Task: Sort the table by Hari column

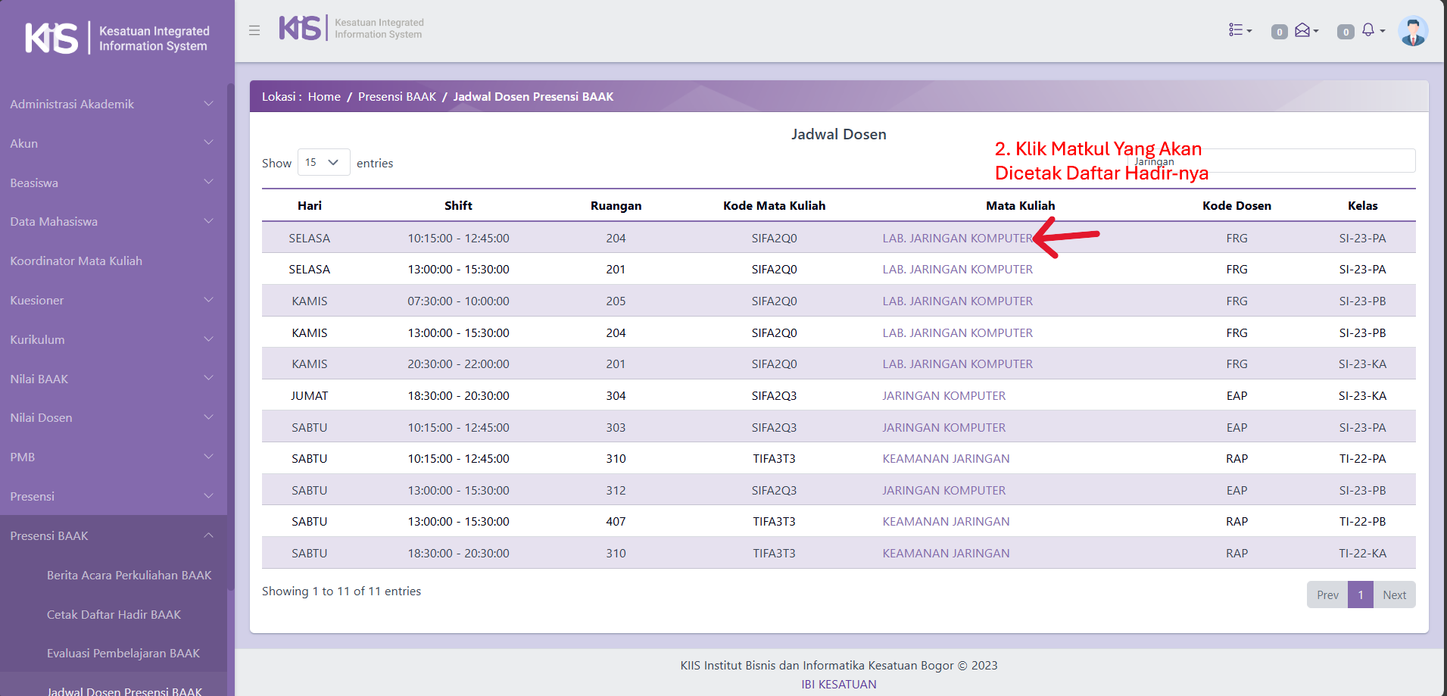Action: pos(309,206)
